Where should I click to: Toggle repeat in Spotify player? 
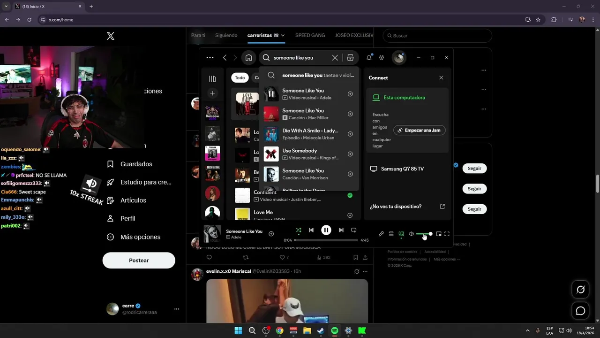354,230
